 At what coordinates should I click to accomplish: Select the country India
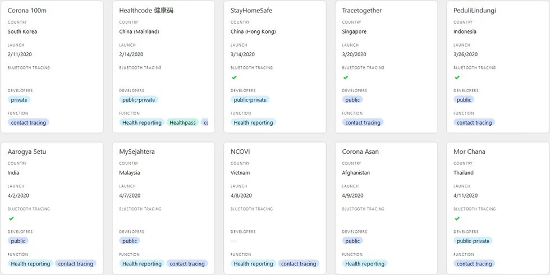click(13, 173)
